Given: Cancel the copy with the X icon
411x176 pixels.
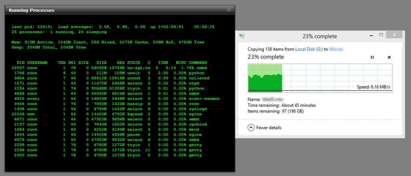Looking at the screenshot, I should click(x=389, y=57).
